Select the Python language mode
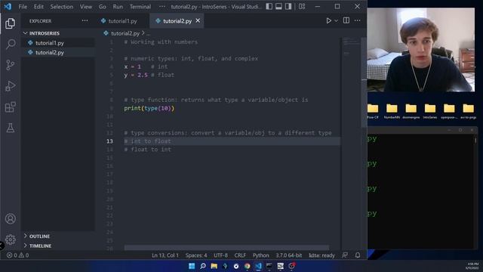 (x=260, y=255)
